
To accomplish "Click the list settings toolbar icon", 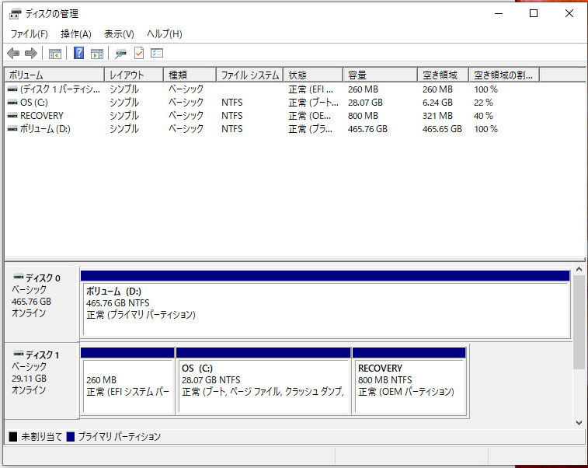I will tap(157, 53).
